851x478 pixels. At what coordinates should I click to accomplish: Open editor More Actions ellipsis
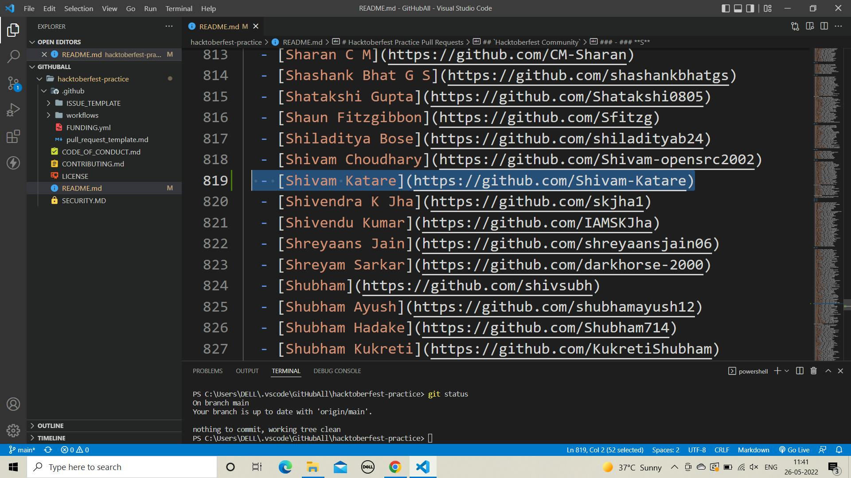point(838,27)
